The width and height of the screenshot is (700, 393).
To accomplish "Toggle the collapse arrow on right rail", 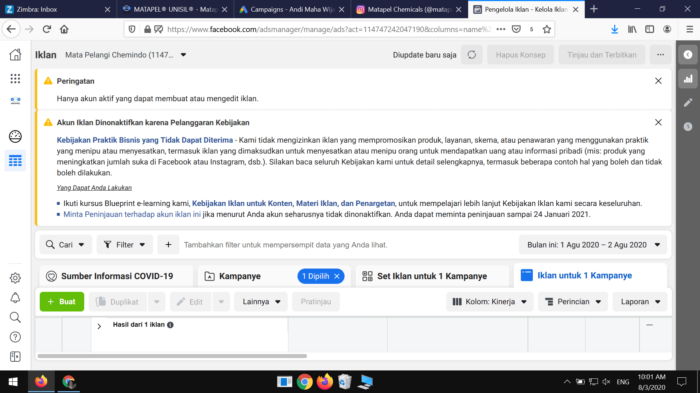I will click(x=688, y=55).
